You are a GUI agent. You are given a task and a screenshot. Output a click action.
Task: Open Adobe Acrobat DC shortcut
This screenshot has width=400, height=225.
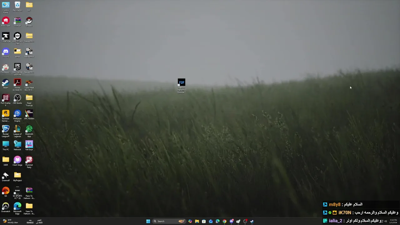[x=17, y=85]
